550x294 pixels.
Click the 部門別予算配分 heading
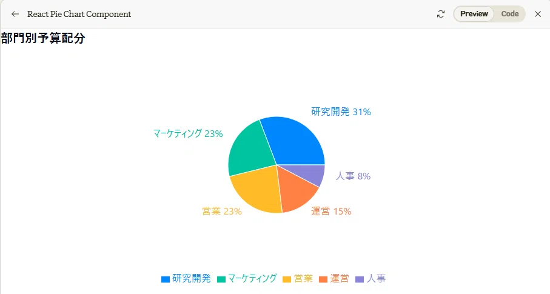[x=43, y=38]
